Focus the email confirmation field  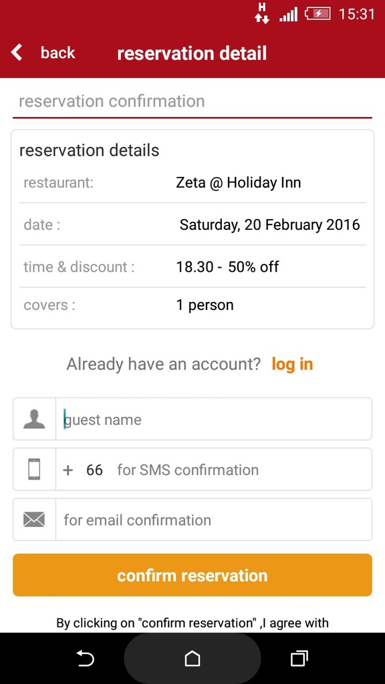pyautogui.click(x=214, y=520)
